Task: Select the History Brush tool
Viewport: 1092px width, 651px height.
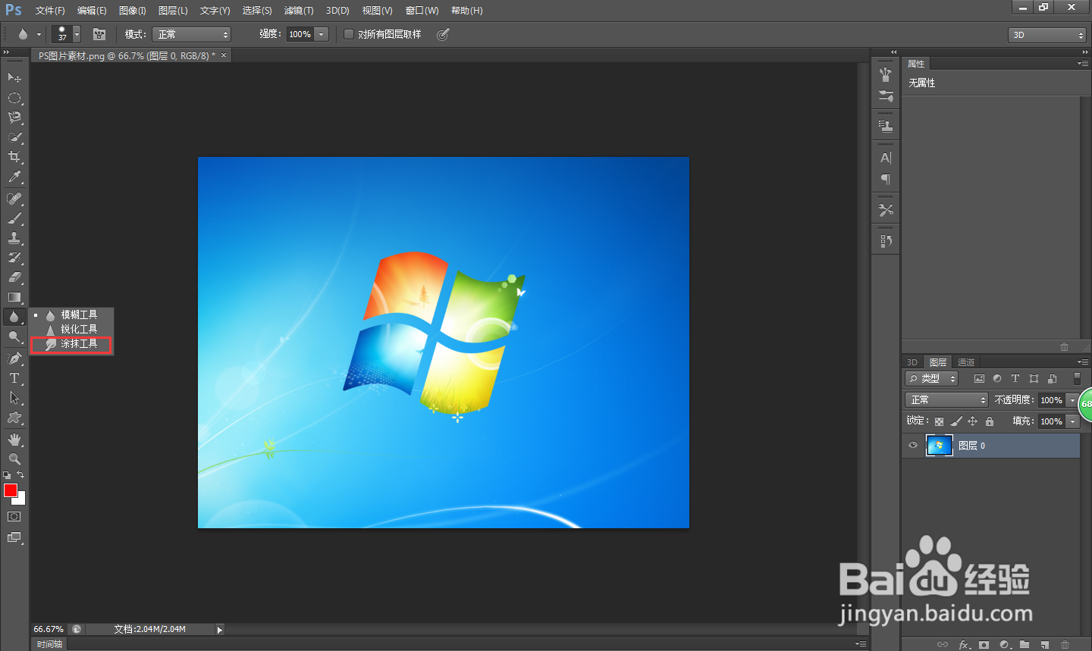Action: click(x=14, y=258)
